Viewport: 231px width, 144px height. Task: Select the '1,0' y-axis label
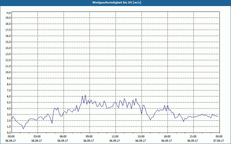tap(9, 126)
